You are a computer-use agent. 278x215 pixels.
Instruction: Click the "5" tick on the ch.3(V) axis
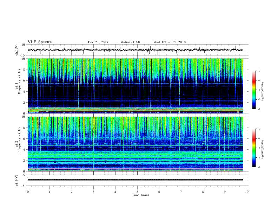click(x=25, y=175)
